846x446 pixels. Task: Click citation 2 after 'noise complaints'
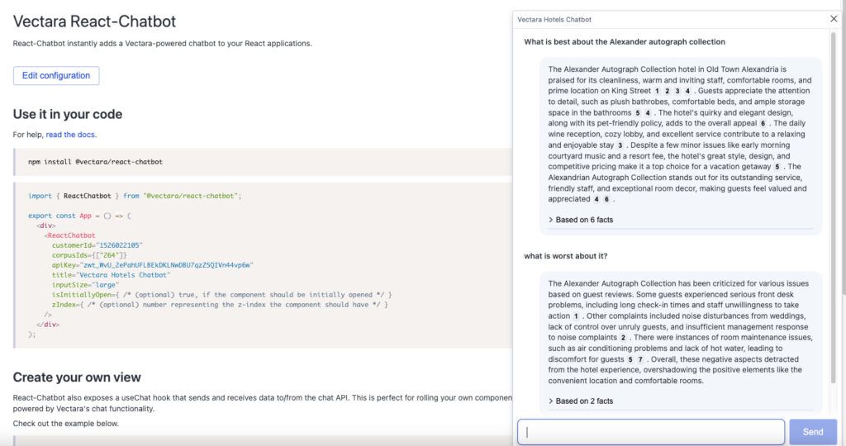click(x=623, y=338)
